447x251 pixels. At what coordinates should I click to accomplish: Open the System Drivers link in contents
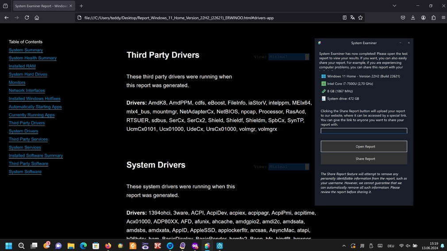coord(23,131)
